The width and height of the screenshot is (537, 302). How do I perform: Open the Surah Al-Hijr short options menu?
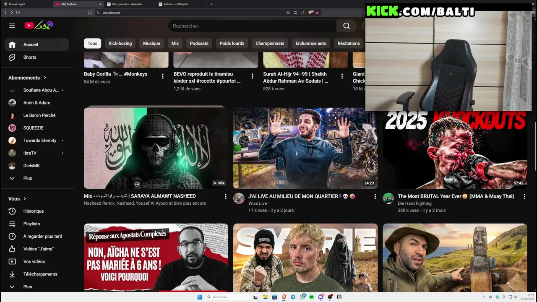coord(342,76)
